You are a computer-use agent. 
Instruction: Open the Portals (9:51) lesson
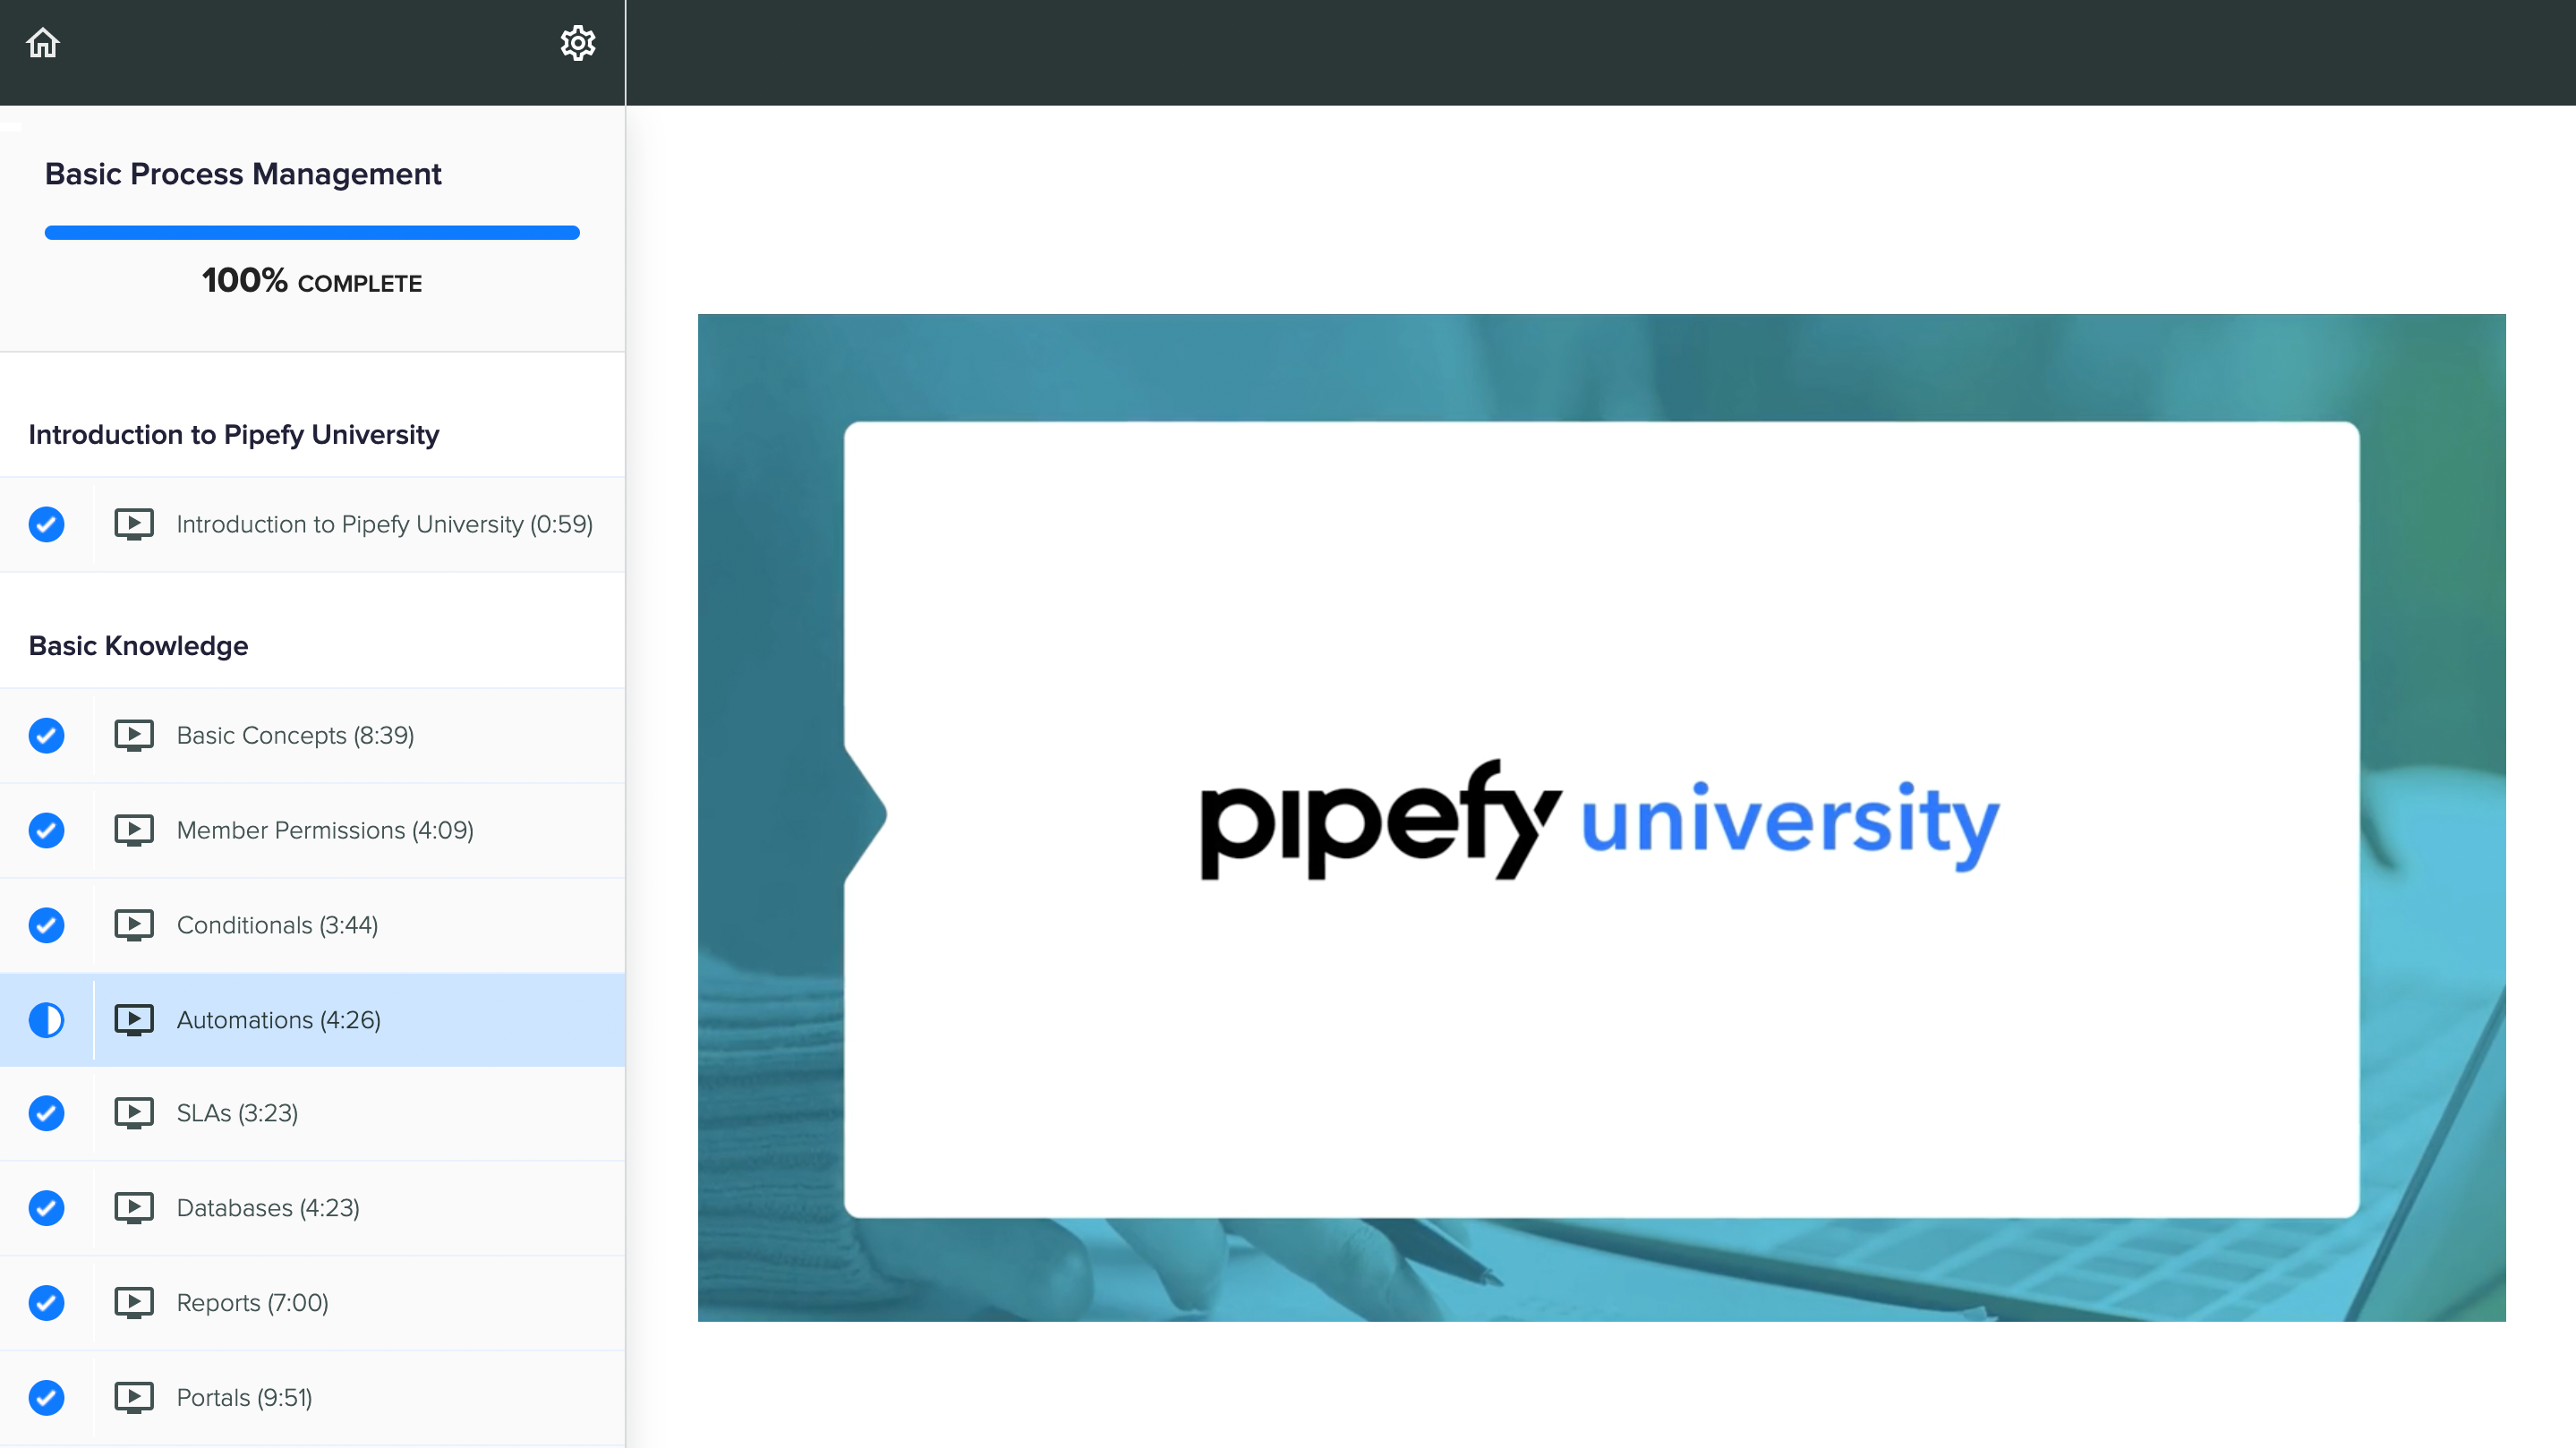tap(312, 1398)
